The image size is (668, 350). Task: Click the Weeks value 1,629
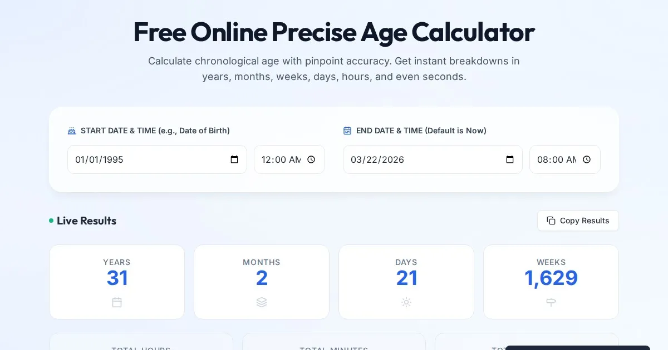551,278
